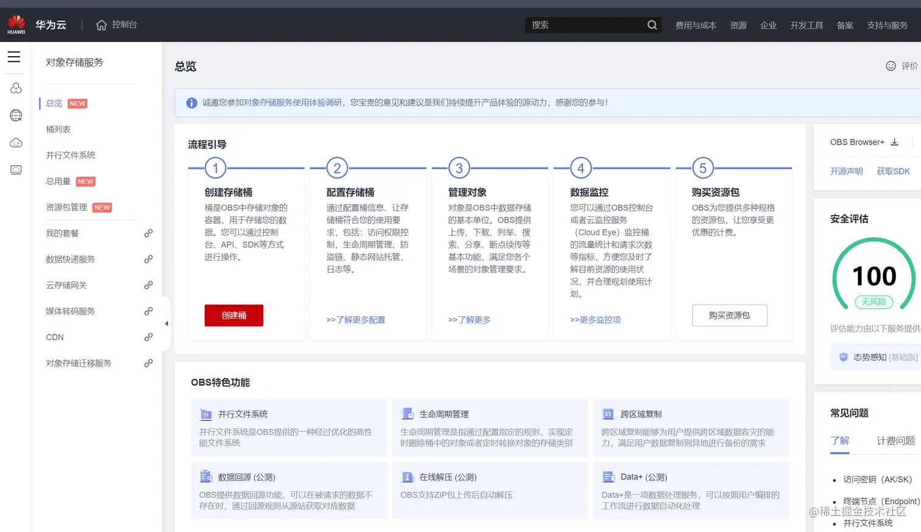Click the Huawei logo
Screen dimensions: 921x532
pos(16,24)
